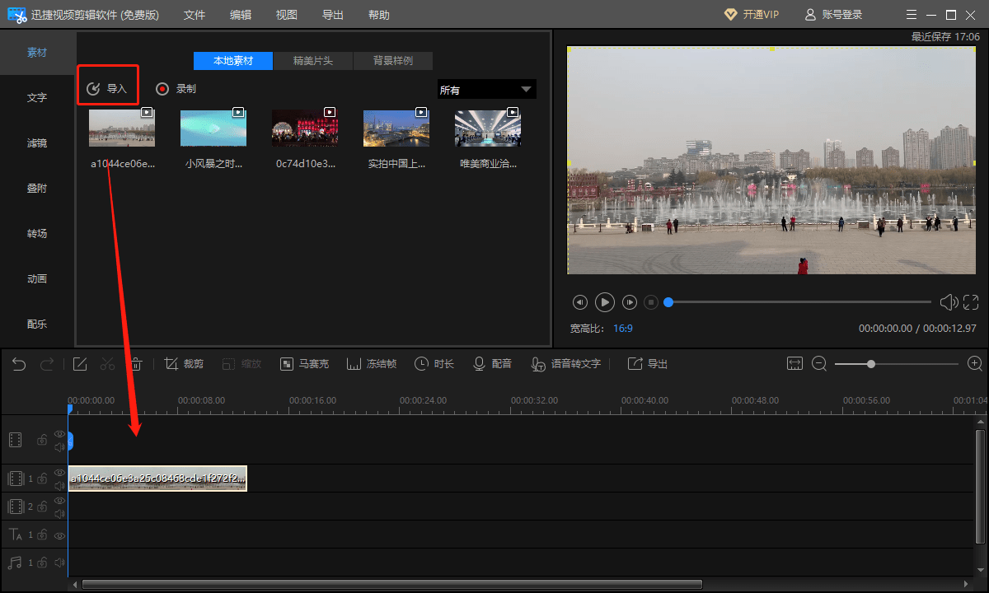This screenshot has width=989, height=593.
Task: Play the preview video
Action: pyautogui.click(x=605, y=302)
